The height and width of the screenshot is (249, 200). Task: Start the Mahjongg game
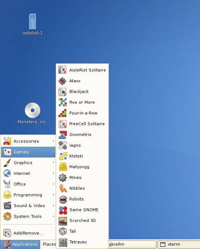[x=82, y=167]
